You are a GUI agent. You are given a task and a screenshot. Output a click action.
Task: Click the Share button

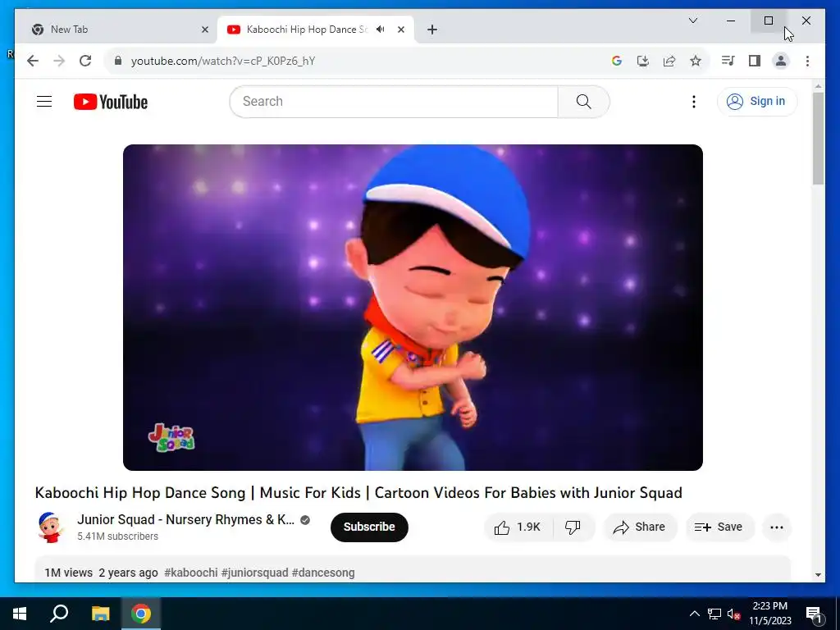(x=640, y=527)
